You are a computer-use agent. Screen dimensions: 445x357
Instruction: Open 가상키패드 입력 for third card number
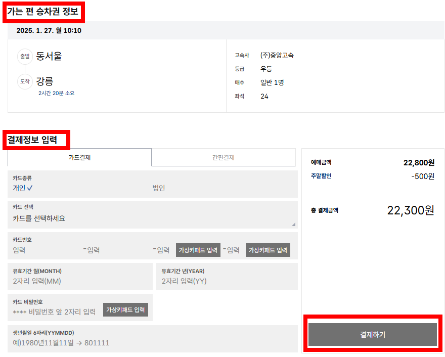pos(198,250)
